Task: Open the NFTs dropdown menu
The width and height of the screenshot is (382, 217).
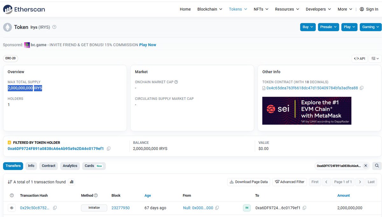Action: click(261, 9)
